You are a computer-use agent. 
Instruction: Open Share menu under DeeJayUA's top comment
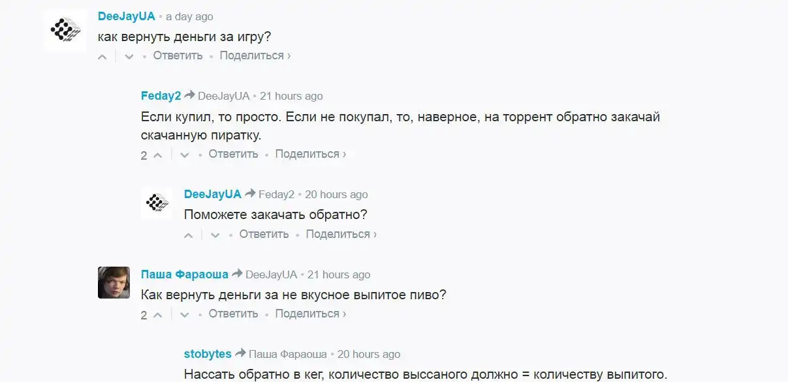(255, 56)
